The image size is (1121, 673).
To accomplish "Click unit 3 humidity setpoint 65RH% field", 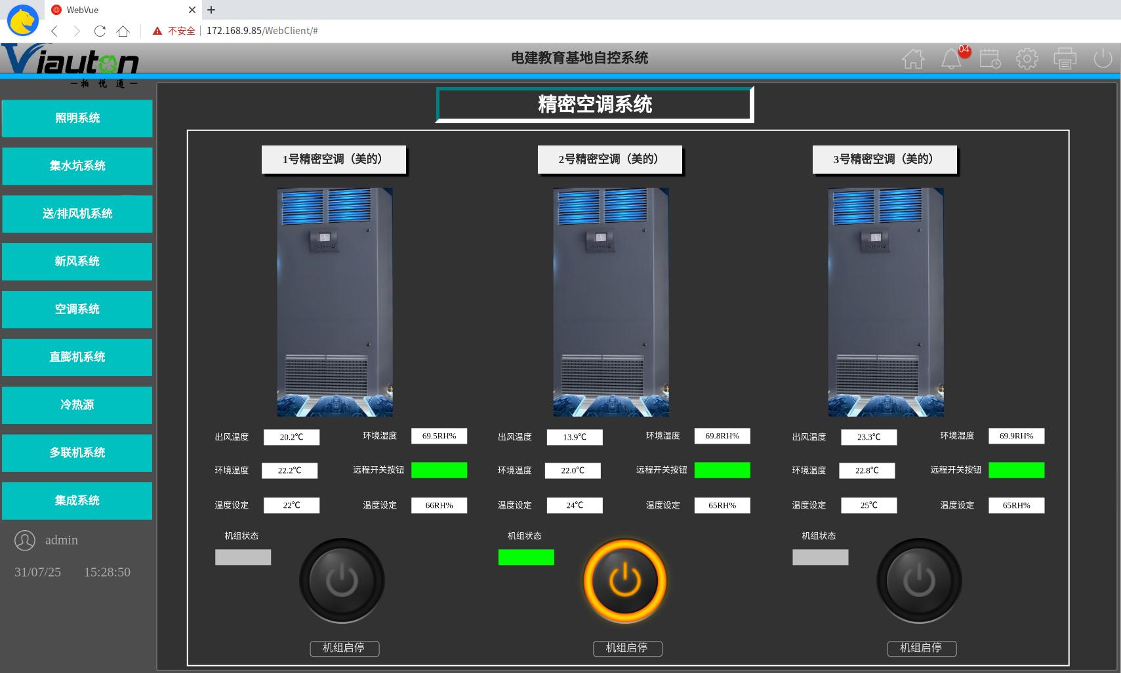I will (x=1017, y=505).
